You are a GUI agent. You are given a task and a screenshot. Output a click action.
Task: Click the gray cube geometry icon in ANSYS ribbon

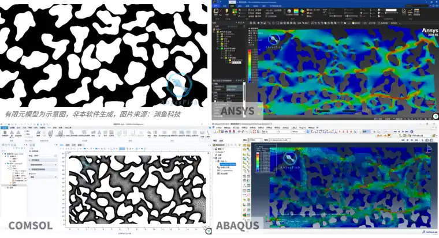pos(289,11)
